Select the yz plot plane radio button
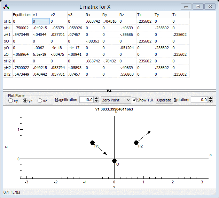 (25, 101)
